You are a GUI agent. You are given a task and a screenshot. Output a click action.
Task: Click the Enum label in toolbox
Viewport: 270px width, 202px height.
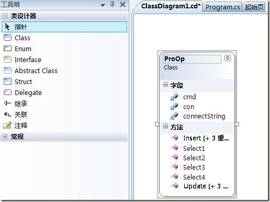[x=23, y=49]
